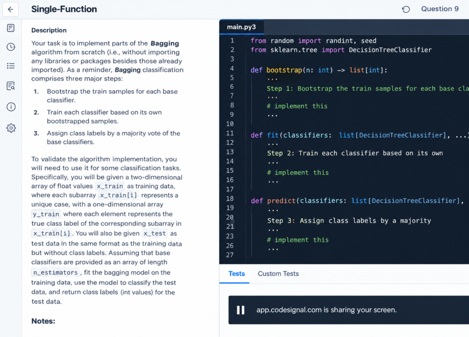Click the y_train inline code in description
The image size is (469, 337).
(x=46, y=214)
